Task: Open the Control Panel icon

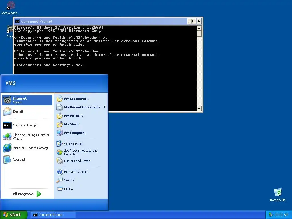Action: (x=60, y=144)
